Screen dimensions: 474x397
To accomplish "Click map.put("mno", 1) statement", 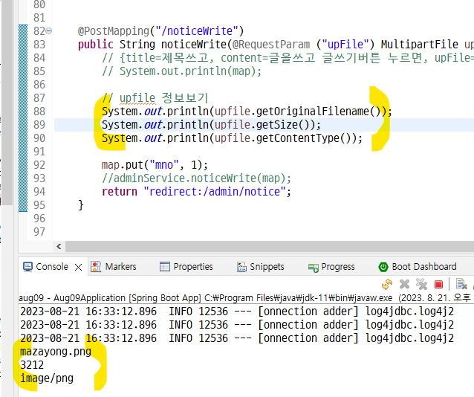I will (155, 165).
